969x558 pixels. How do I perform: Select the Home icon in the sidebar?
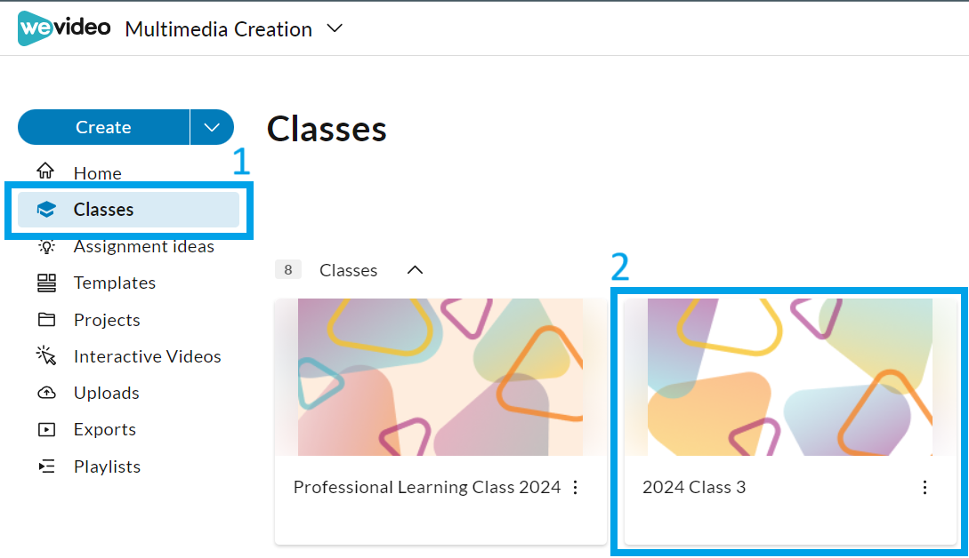44,172
